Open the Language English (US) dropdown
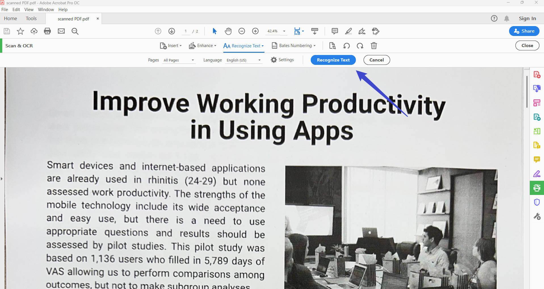The width and height of the screenshot is (544, 289). pyautogui.click(x=243, y=60)
